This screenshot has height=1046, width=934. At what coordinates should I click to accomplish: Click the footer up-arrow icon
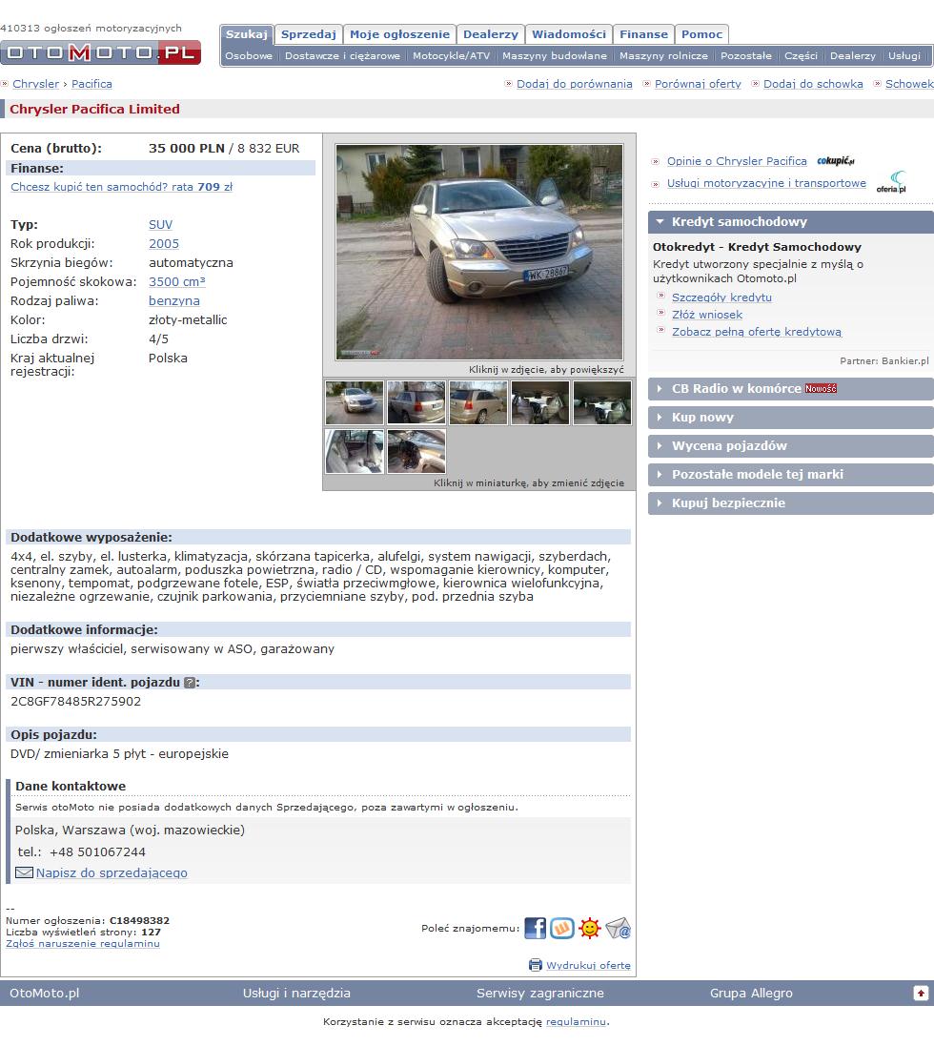pyautogui.click(x=921, y=994)
